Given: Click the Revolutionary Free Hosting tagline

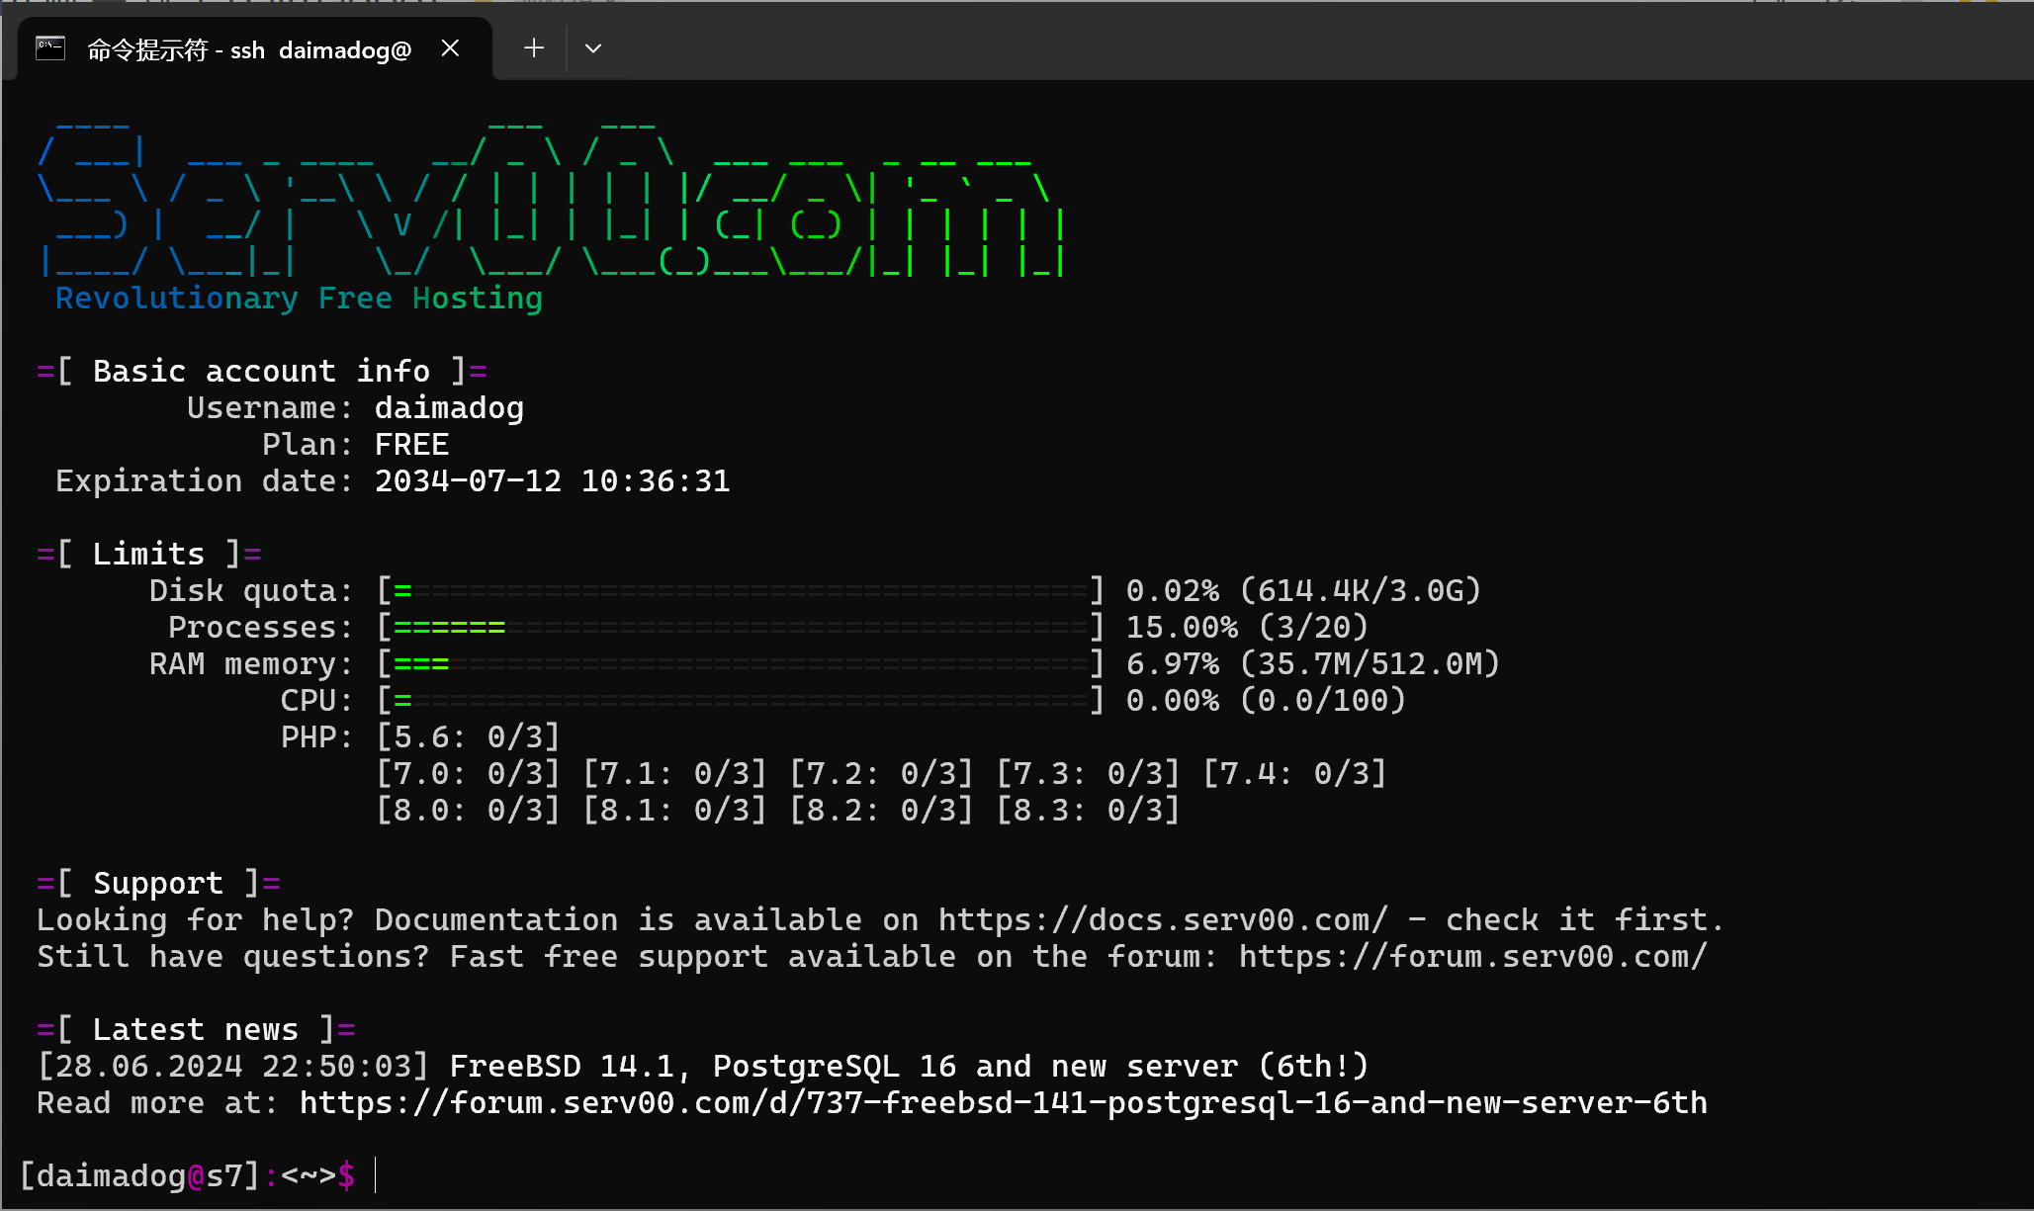Looking at the screenshot, I should coord(299,298).
